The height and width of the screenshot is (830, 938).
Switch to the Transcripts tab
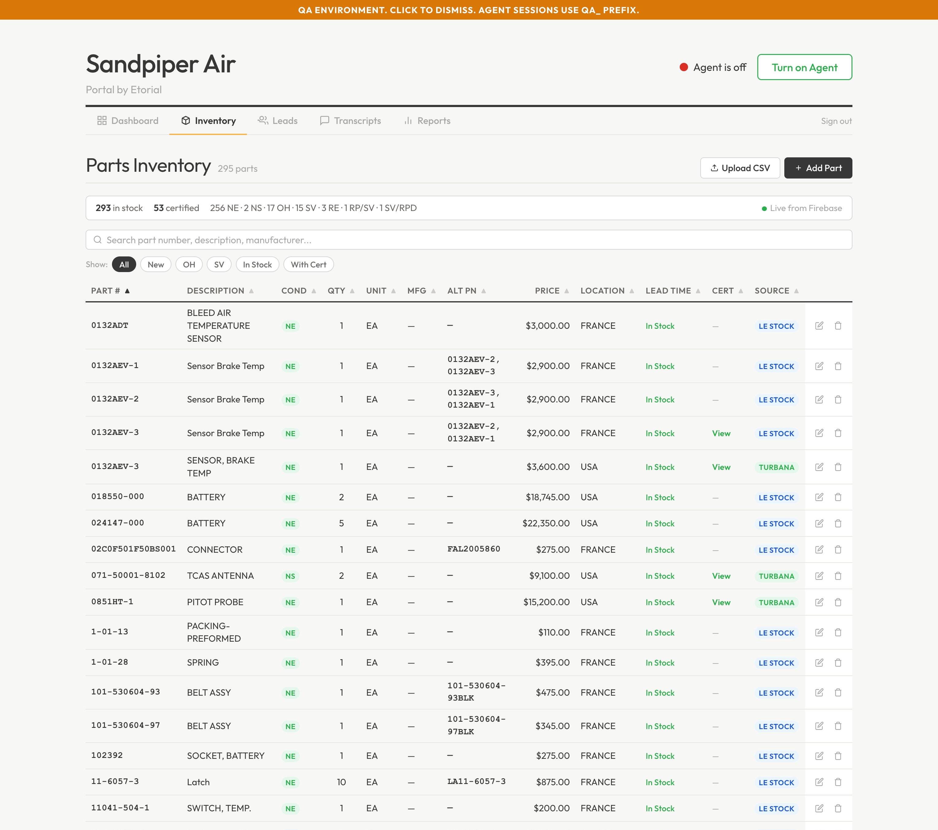click(x=350, y=121)
